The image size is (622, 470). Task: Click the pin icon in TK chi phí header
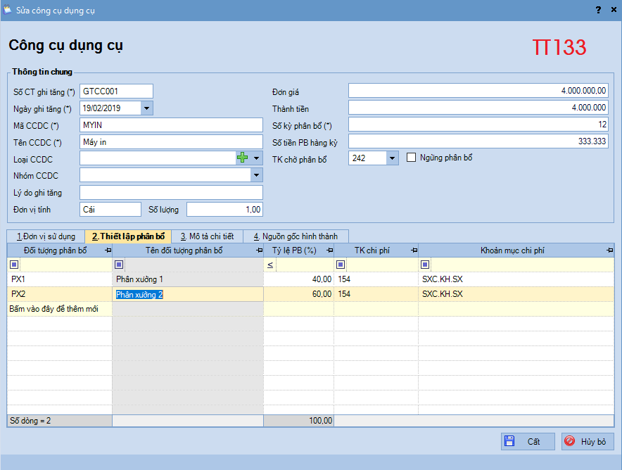pyautogui.click(x=413, y=250)
